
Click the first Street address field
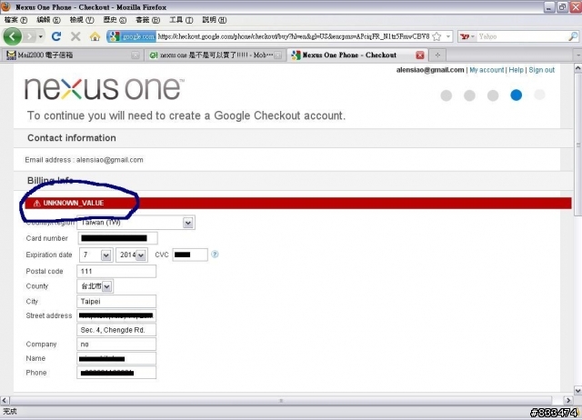click(x=116, y=315)
